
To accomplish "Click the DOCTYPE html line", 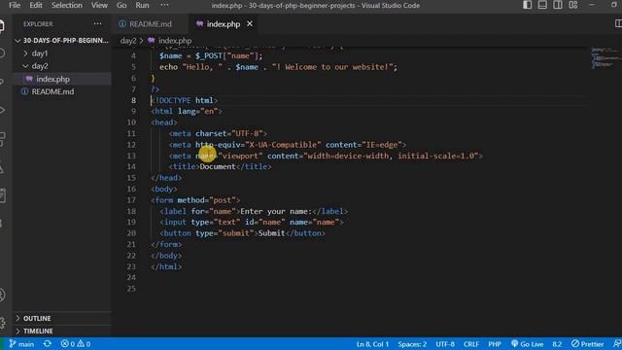I will pyautogui.click(x=184, y=100).
